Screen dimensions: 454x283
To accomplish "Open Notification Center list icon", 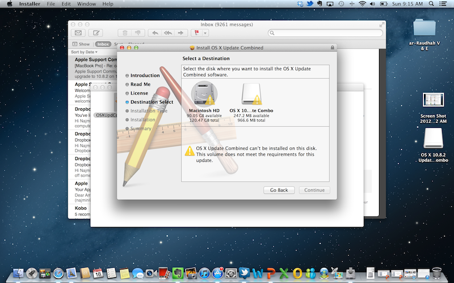I will [443, 4].
